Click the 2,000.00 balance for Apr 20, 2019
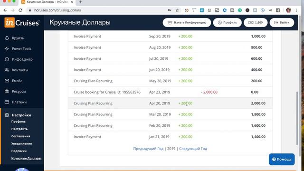This screenshot has height=171, width=304. pyautogui.click(x=258, y=104)
